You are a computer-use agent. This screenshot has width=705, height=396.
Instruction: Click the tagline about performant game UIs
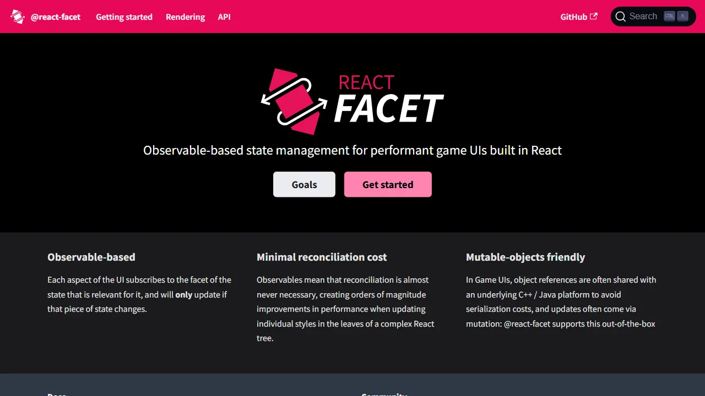click(352, 150)
